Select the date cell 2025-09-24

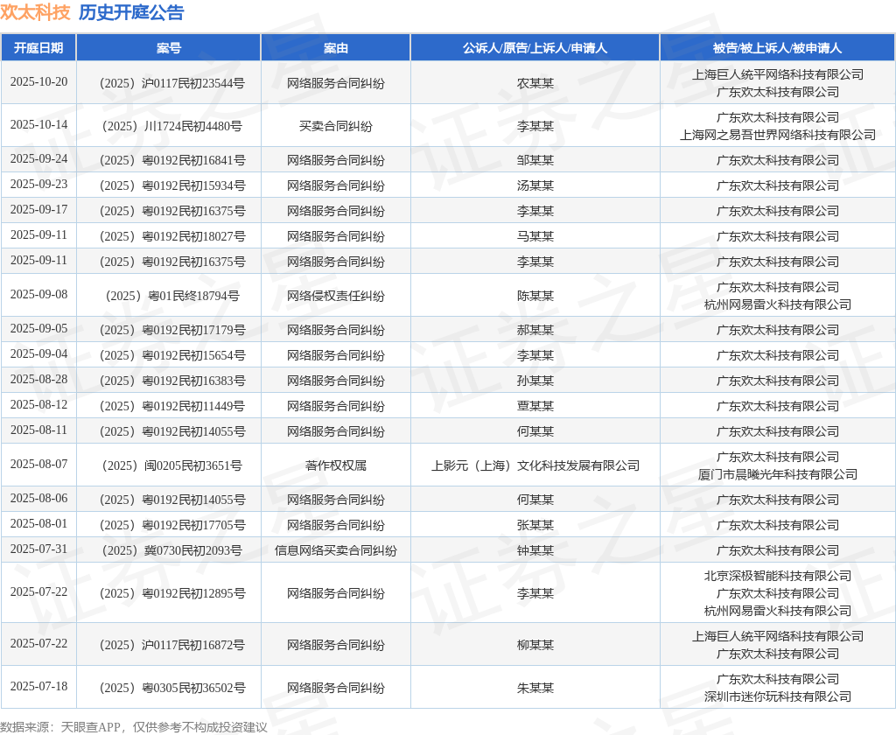pos(38,159)
